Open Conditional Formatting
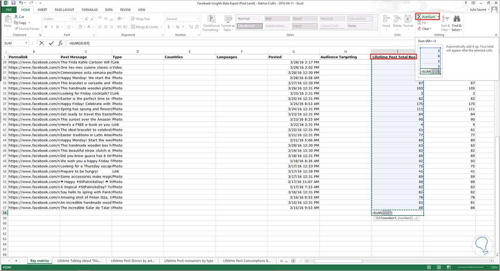500x271 pixels. click(211, 23)
